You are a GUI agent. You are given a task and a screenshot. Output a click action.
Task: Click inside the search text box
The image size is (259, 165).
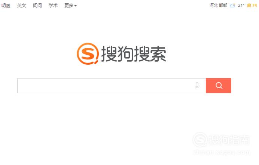112,86
